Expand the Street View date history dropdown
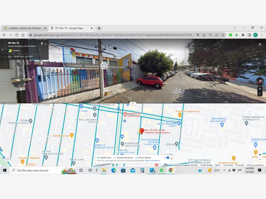The width and height of the screenshot is (266, 199). pyautogui.click(x=10, y=57)
